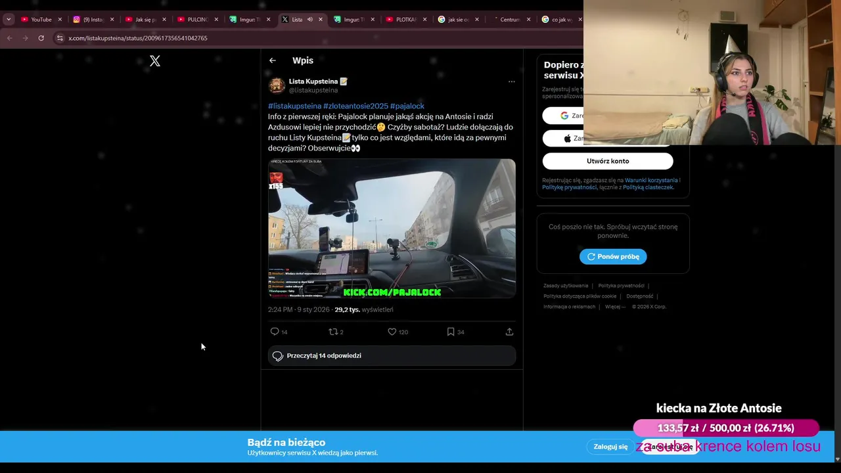This screenshot has height=473, width=841.
Task: Open site info icon in address bar
Action: point(60,38)
